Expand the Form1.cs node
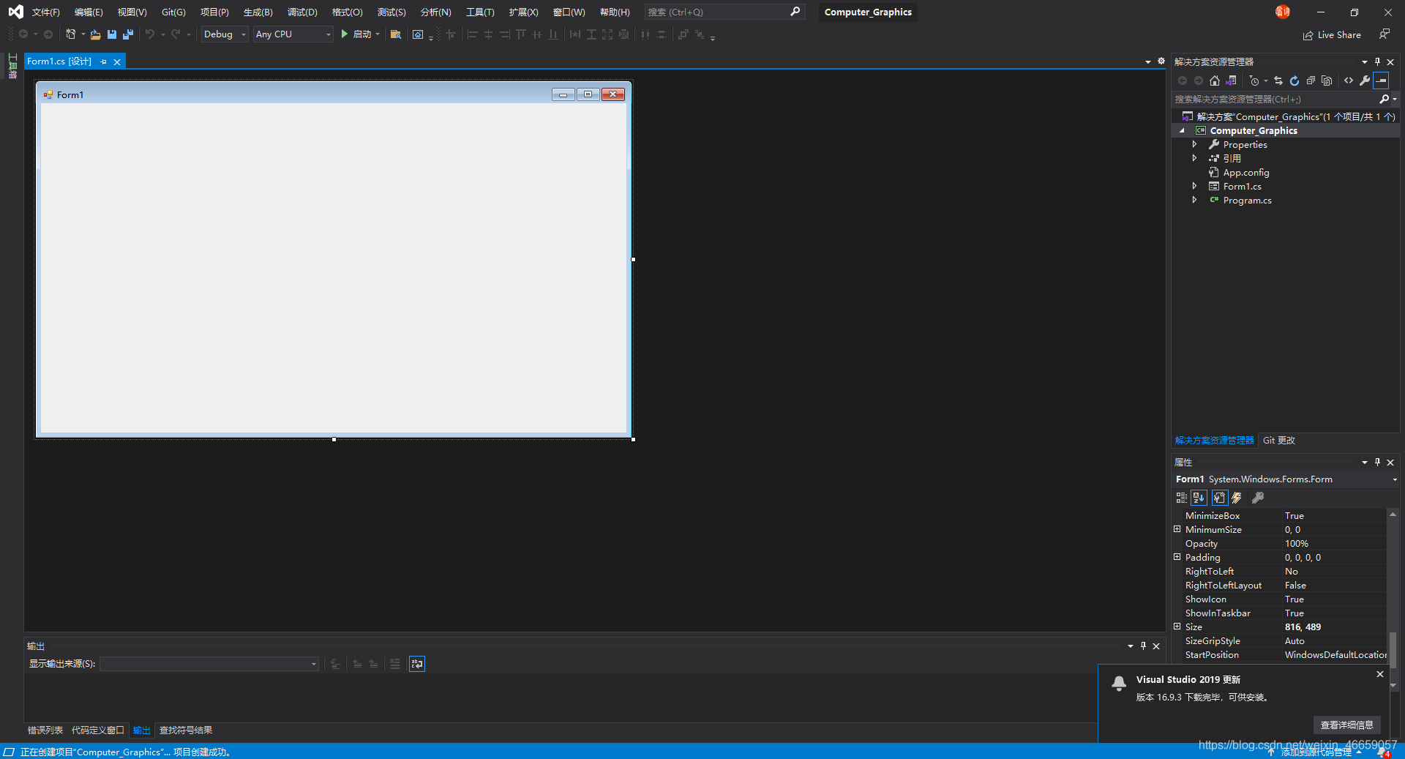 1194,186
